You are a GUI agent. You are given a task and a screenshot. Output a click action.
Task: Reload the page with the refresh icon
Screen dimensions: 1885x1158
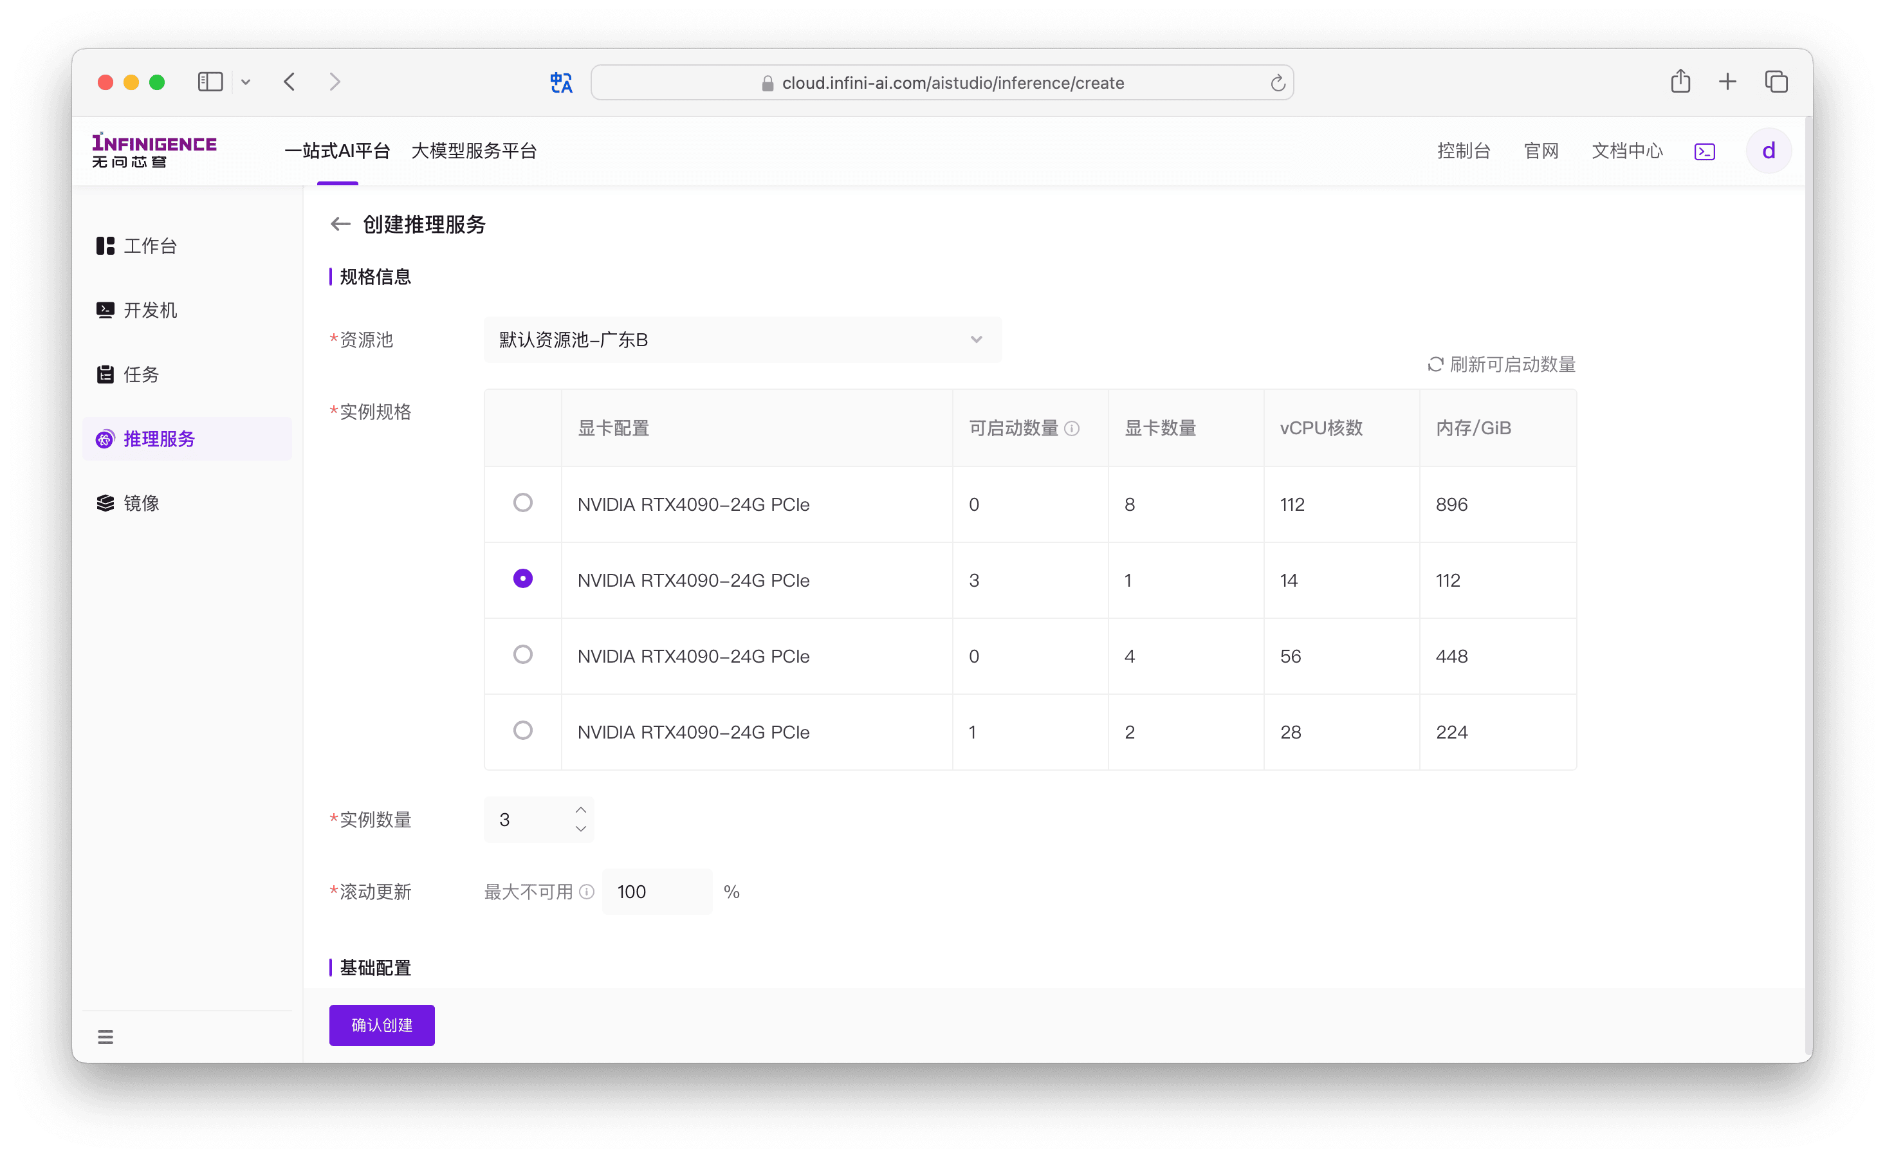(1277, 83)
